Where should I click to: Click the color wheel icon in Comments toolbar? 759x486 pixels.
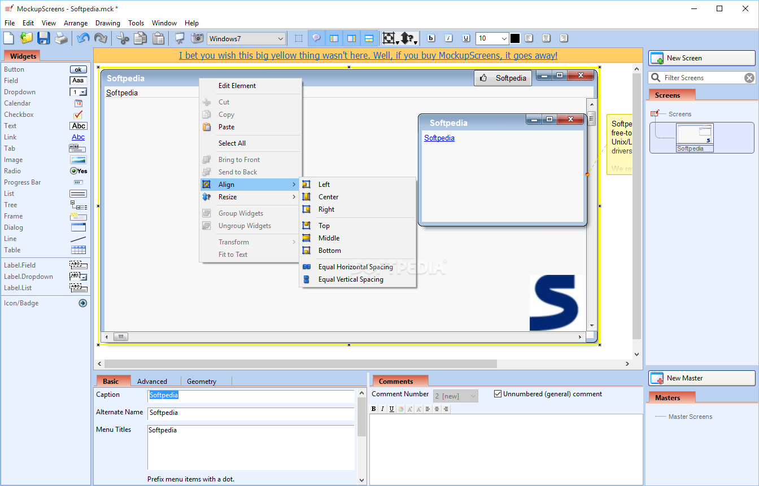(x=401, y=409)
